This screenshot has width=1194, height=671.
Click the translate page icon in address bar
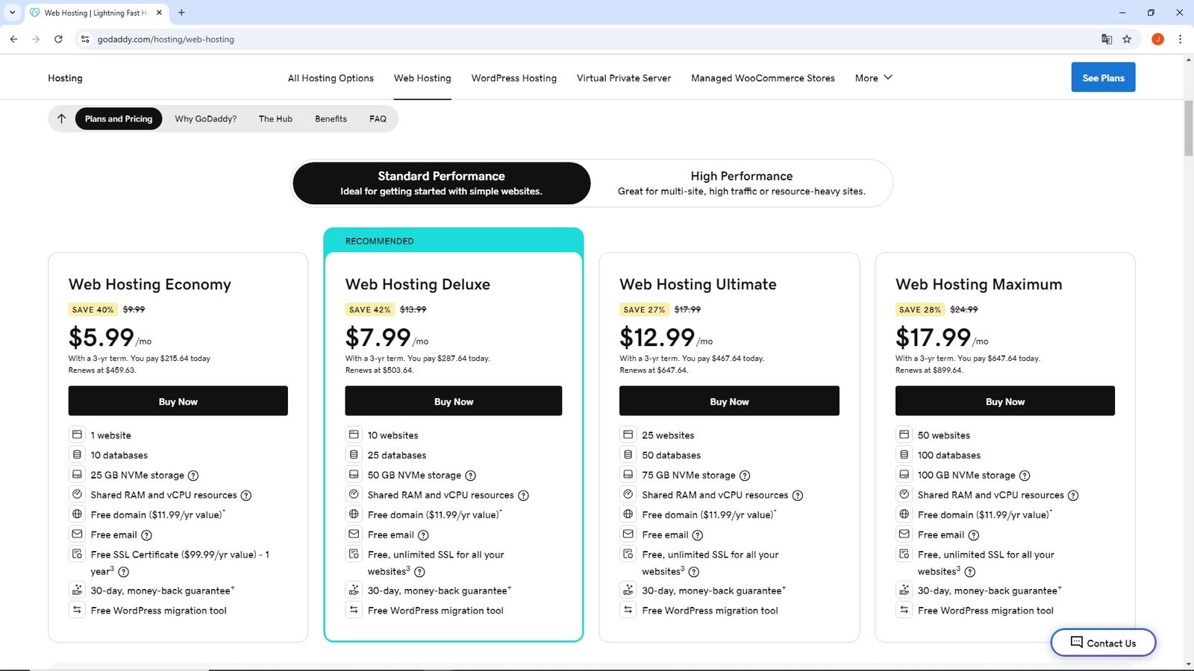click(x=1107, y=40)
